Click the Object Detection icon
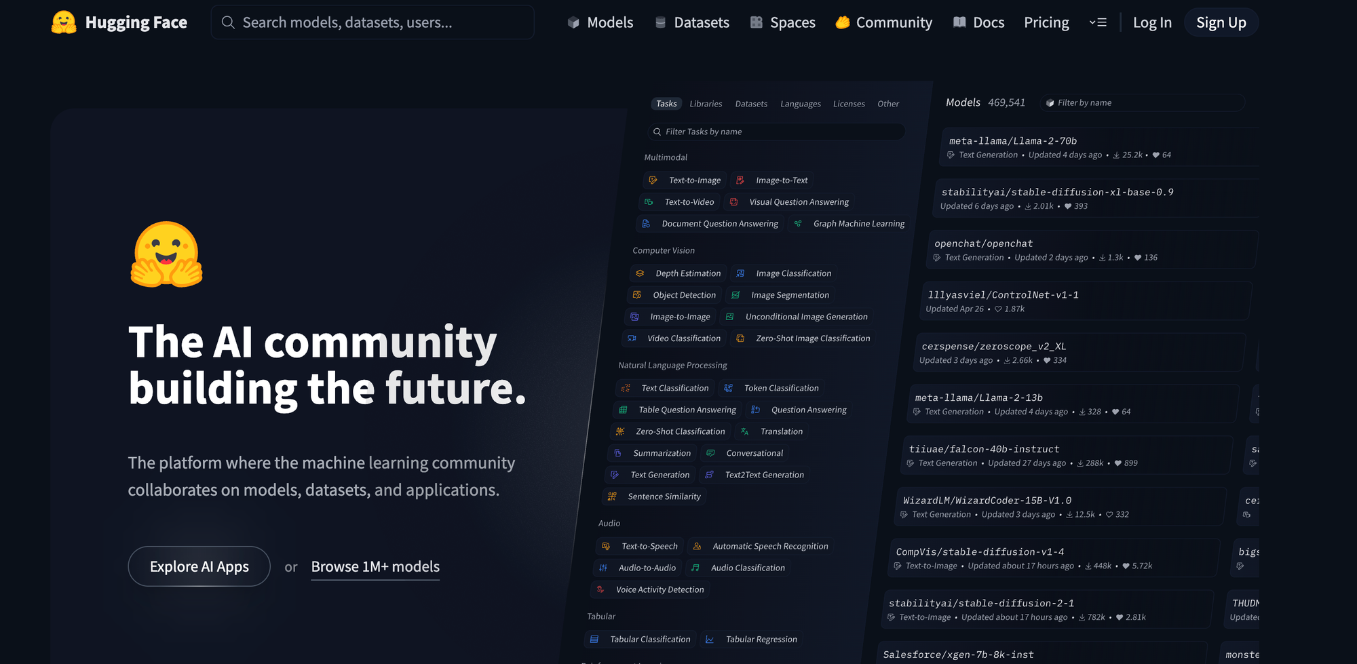This screenshot has height=664, width=1357. coord(637,295)
